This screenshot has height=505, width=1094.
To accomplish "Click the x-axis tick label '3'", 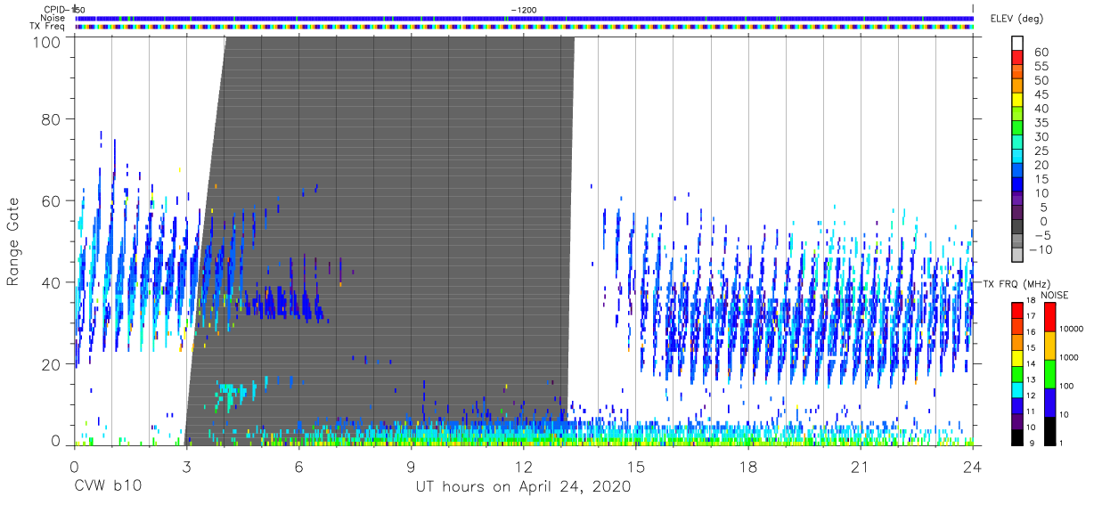I will [x=186, y=467].
